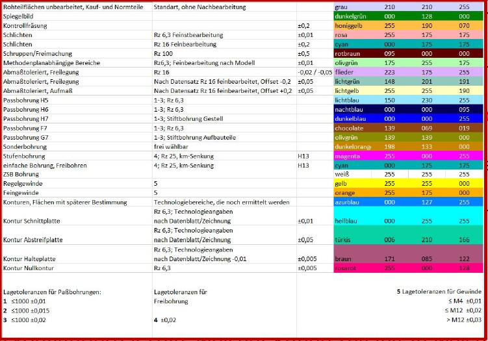Select "Technologiebereiche, die noch ermittelt werden" cell
Screen dimensions: 488x341
coord(224,202)
